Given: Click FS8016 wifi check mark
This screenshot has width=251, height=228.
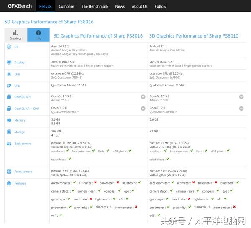Looking at the screenshot, I should coord(60,215).
